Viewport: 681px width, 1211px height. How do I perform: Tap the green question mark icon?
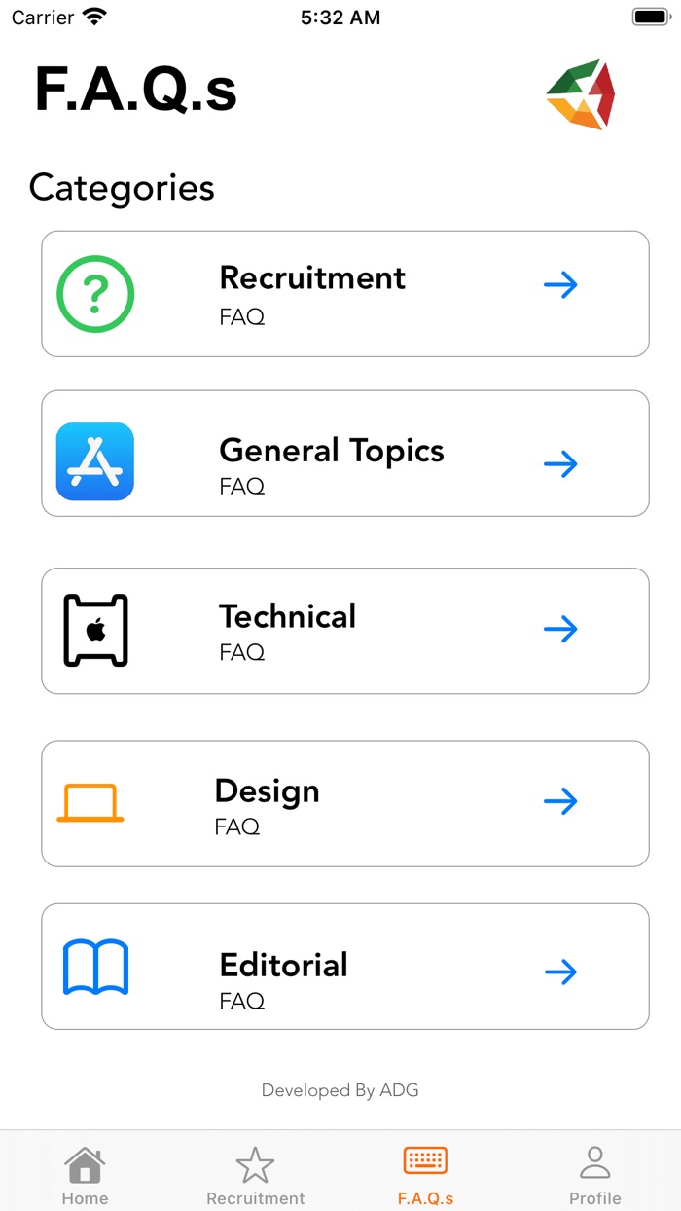click(95, 294)
